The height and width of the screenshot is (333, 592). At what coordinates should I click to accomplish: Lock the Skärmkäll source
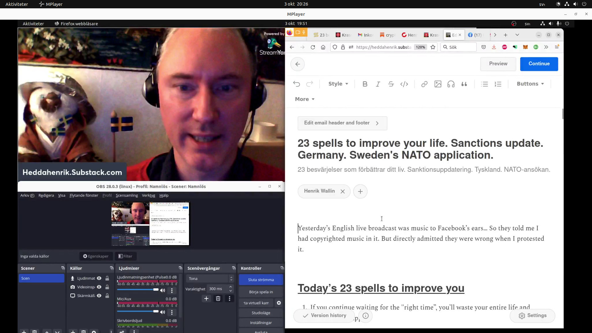coord(107,296)
